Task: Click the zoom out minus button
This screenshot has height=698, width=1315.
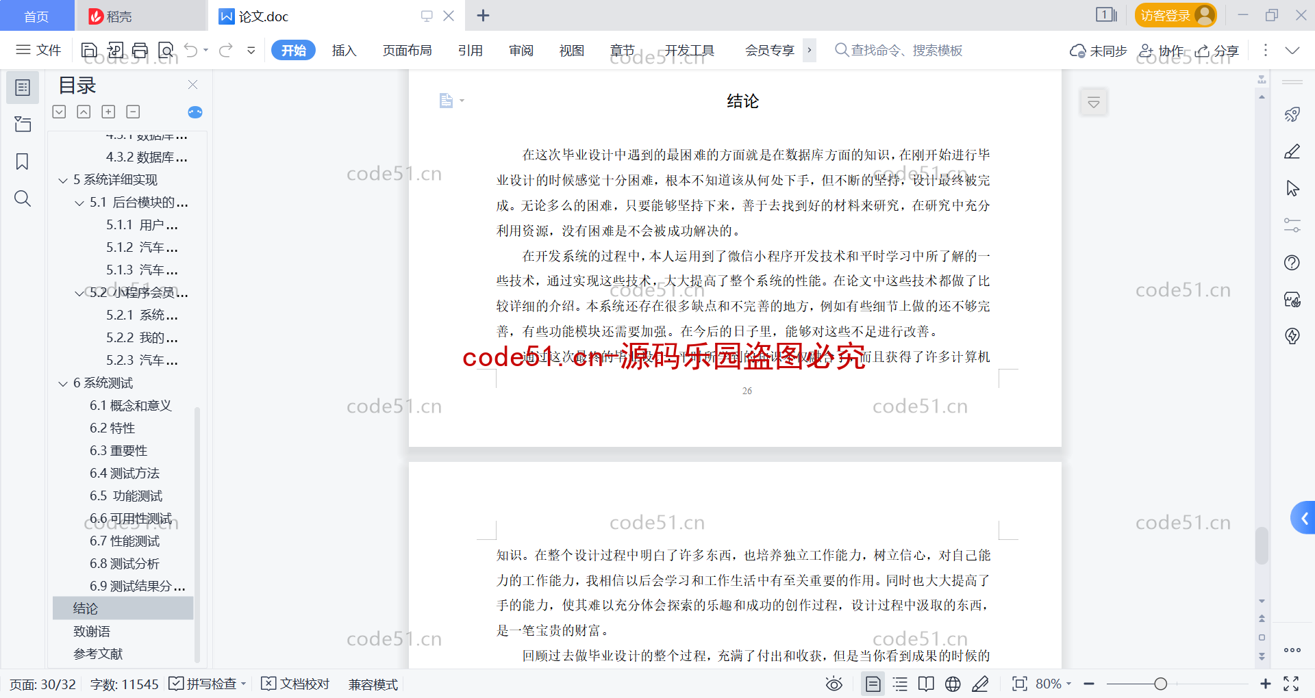Action: [x=1089, y=684]
